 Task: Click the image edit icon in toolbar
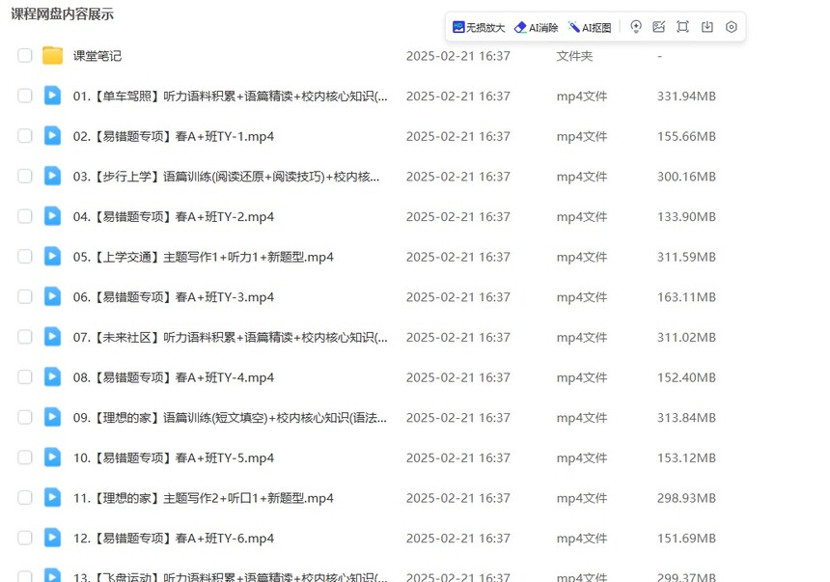click(659, 27)
